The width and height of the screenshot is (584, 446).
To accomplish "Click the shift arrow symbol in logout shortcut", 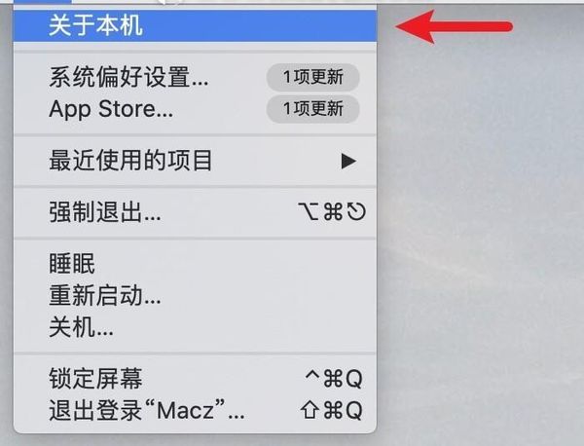I will pyautogui.click(x=310, y=410).
